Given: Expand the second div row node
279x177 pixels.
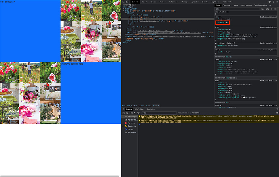Looking at the screenshot, I should click(x=127, y=27).
